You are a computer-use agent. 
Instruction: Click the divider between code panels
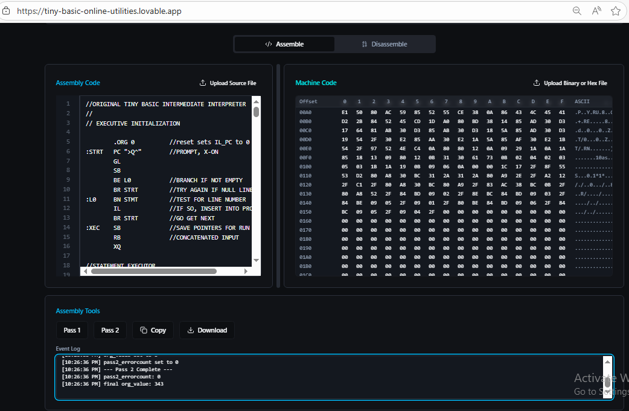278,176
